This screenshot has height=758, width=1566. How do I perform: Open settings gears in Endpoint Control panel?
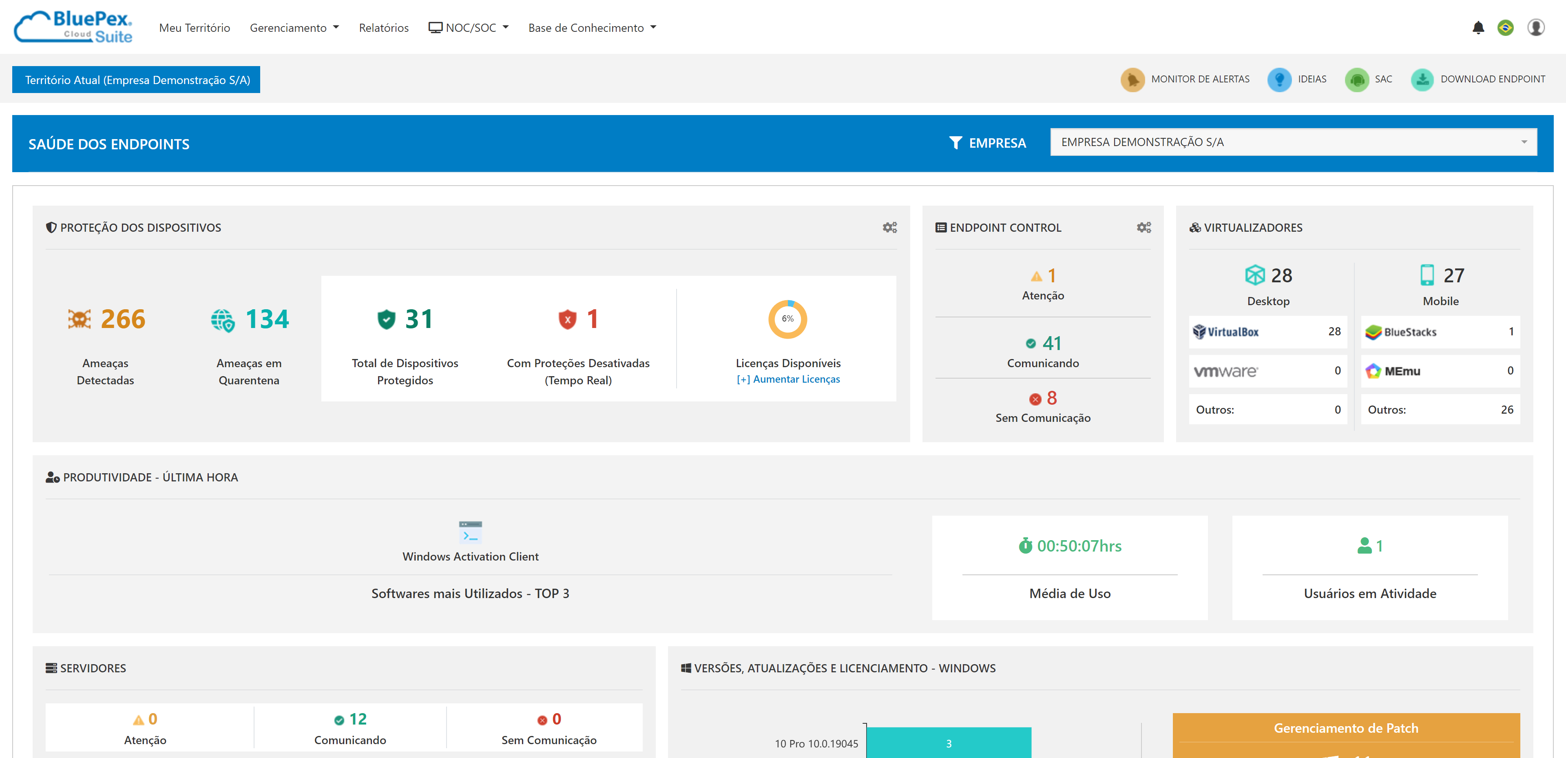[1144, 228]
